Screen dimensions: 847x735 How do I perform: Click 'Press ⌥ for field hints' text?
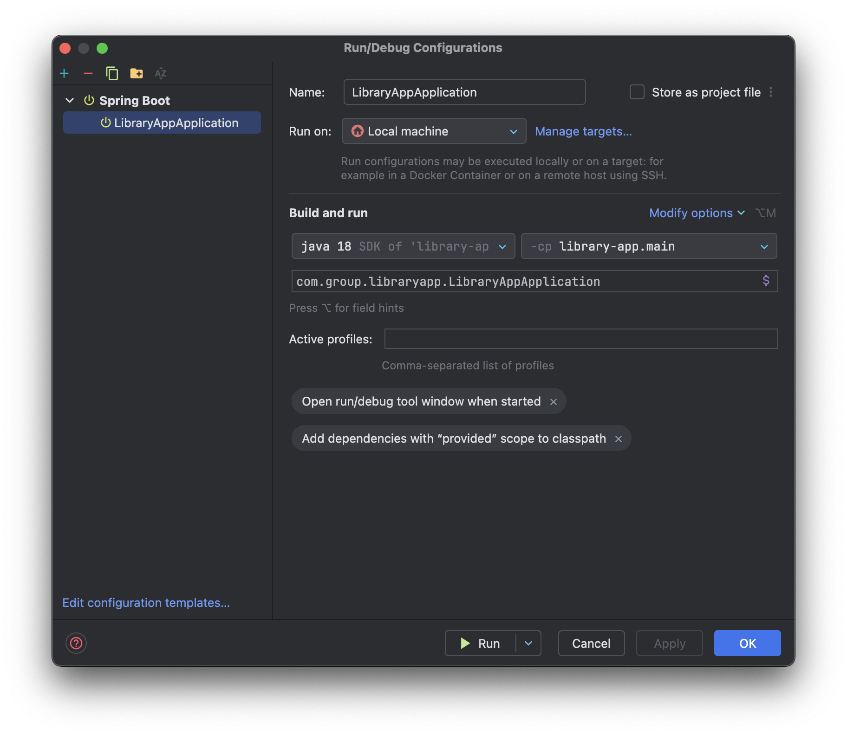346,308
